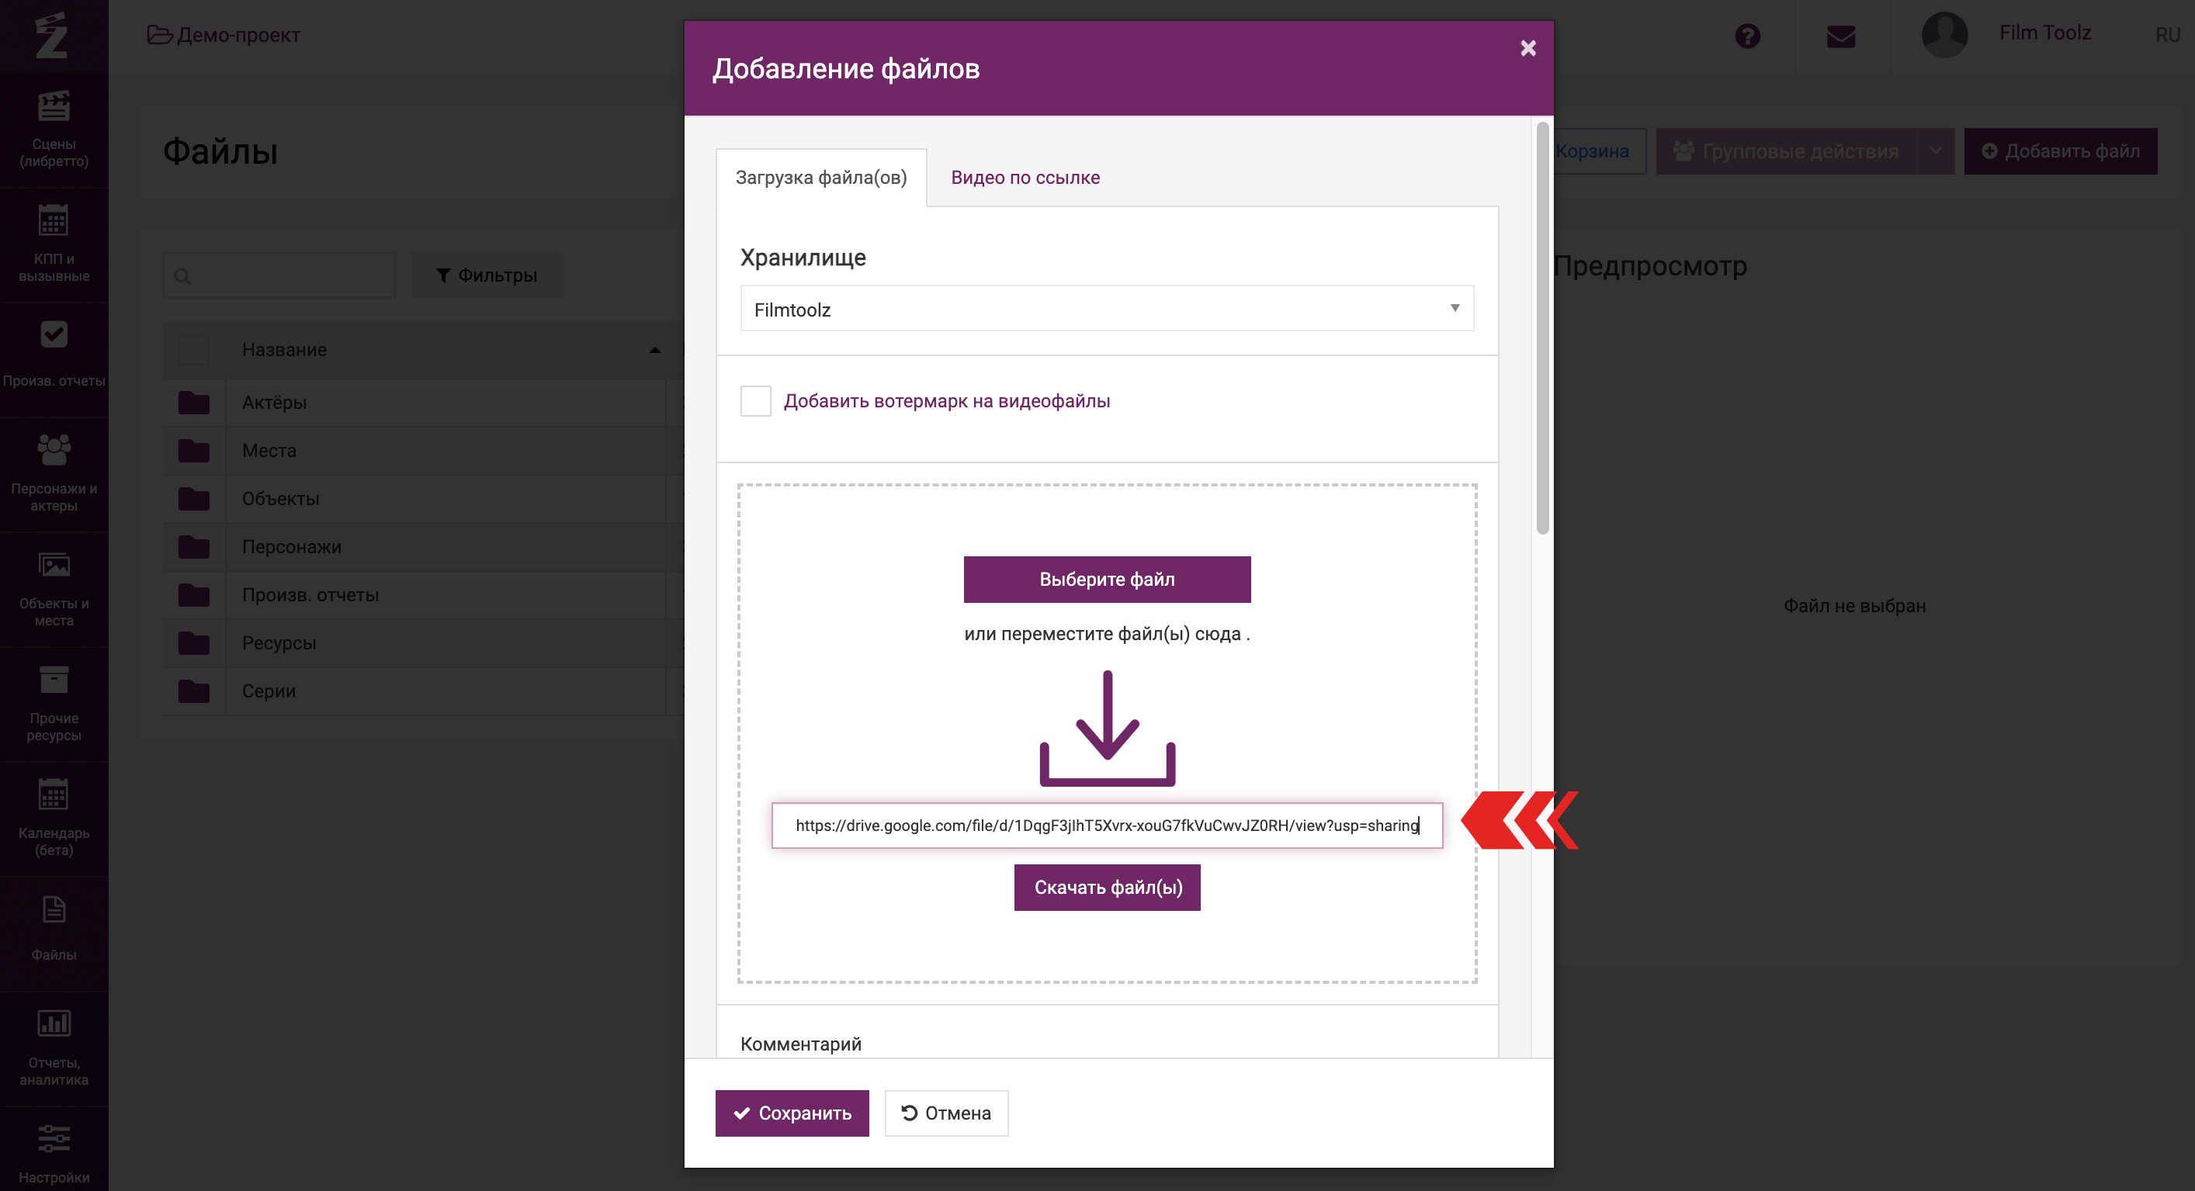
Task: Click the Добавить файл button
Action: tap(2061, 151)
